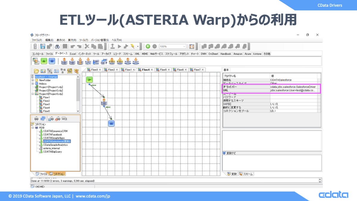Select the CDATAFacebook connection
This screenshot has height=201, width=357.
[52, 135]
